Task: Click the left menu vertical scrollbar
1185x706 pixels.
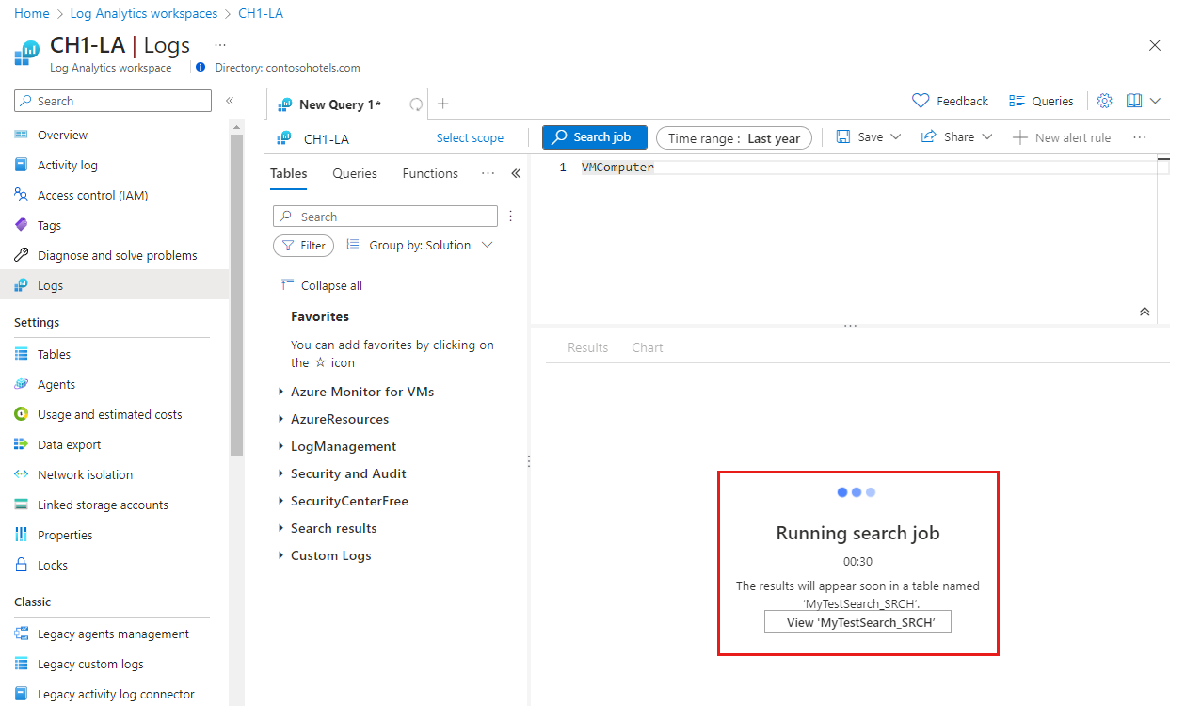Action: [x=236, y=295]
